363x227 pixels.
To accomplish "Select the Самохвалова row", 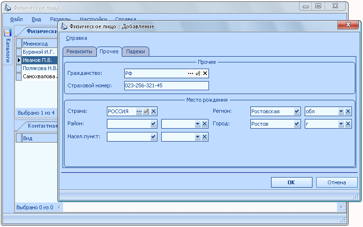I will pos(39,77).
